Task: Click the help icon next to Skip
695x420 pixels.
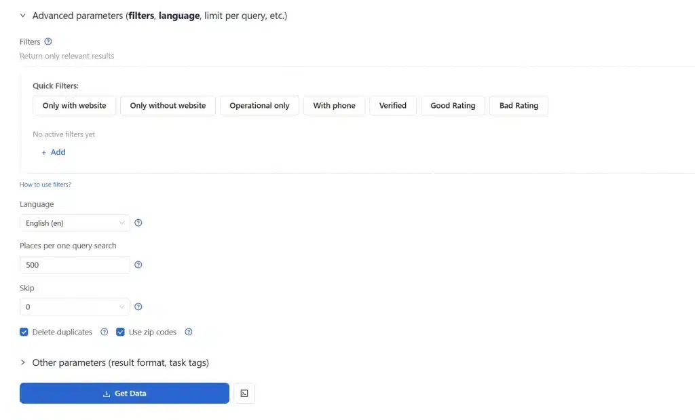Action: 138,307
